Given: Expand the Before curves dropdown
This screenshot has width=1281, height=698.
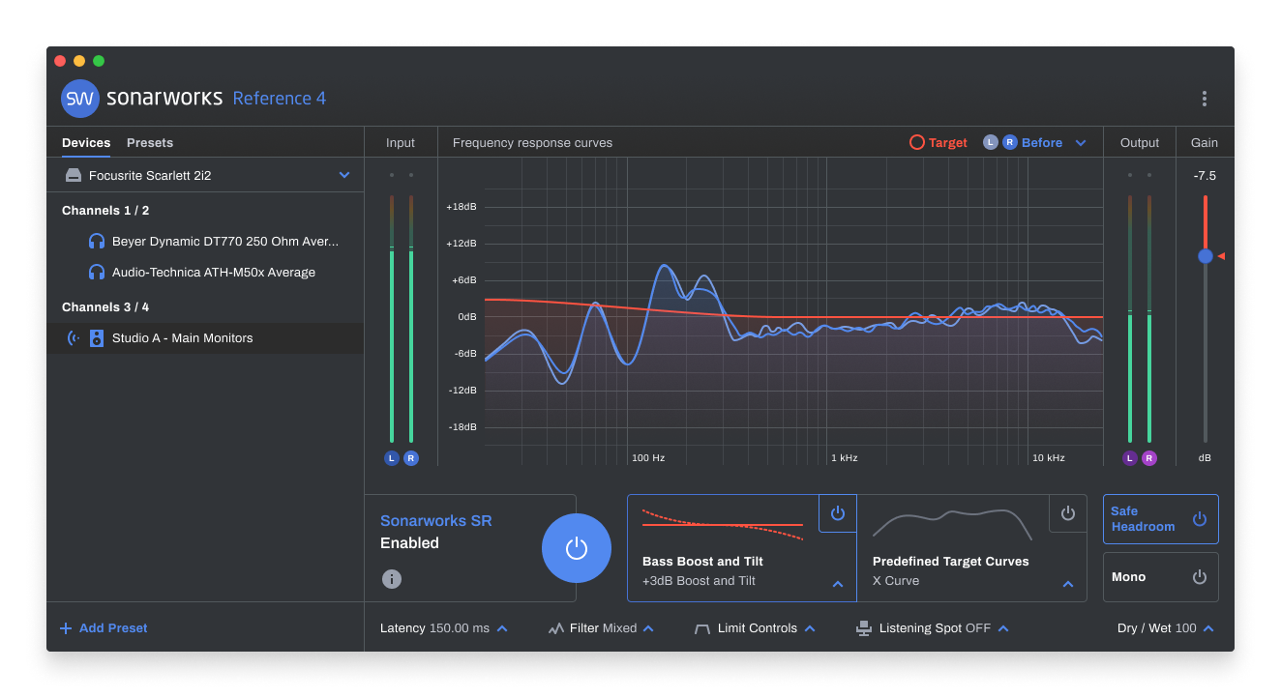Looking at the screenshot, I should (1081, 143).
